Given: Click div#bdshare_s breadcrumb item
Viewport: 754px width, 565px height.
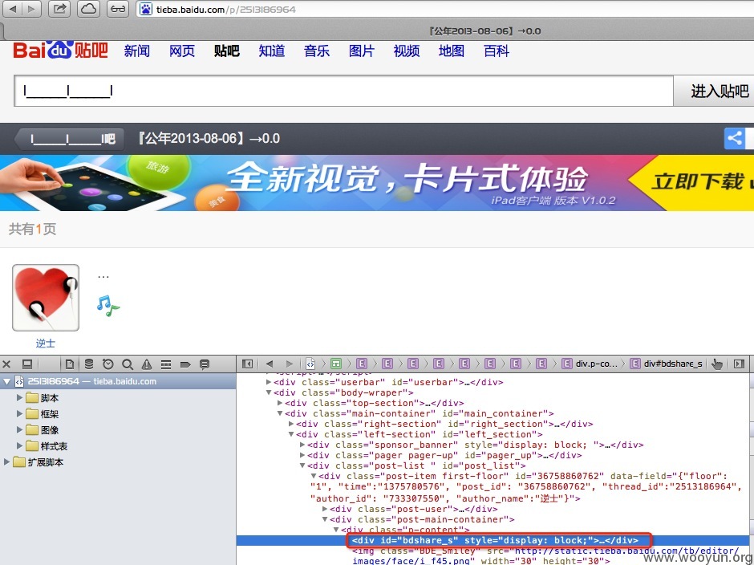Looking at the screenshot, I should (x=667, y=364).
